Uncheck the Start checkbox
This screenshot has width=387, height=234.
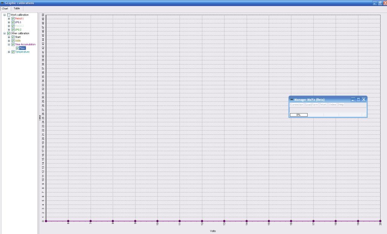pyautogui.click(x=13, y=37)
